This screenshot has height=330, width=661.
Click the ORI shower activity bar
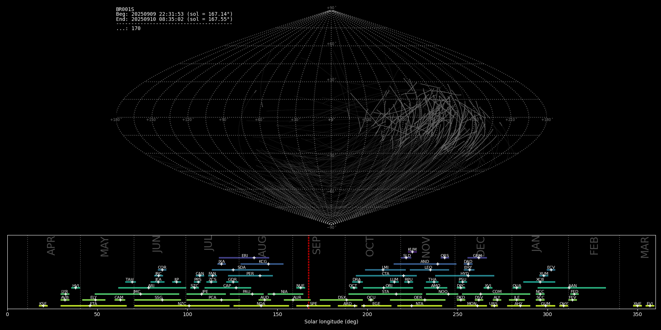pyautogui.click(x=388, y=288)
